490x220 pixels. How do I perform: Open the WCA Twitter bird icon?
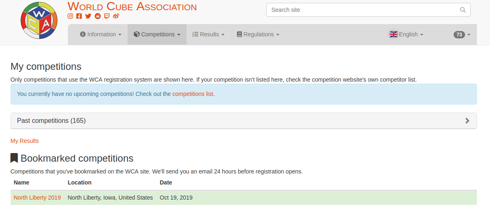click(x=88, y=16)
